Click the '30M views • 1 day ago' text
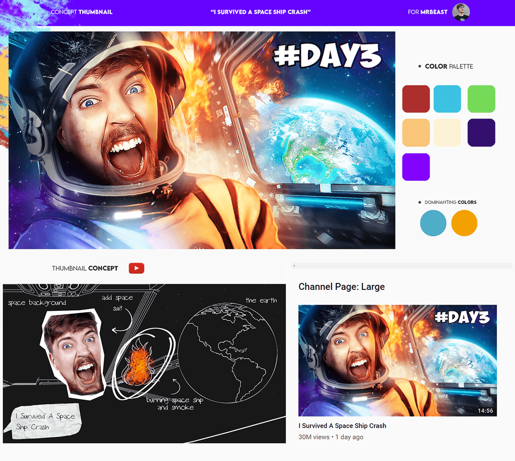 click(x=331, y=437)
